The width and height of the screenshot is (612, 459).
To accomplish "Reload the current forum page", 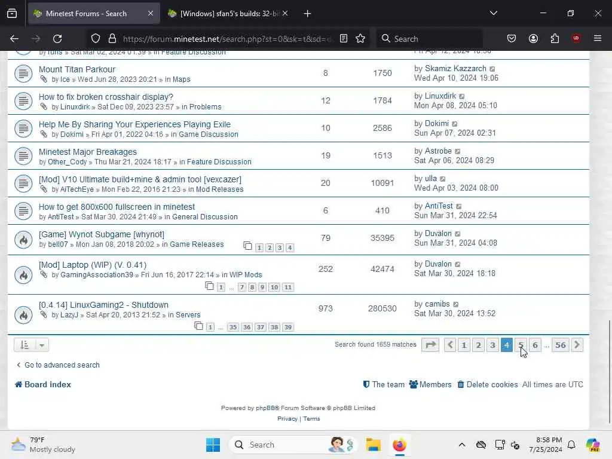I will click(x=57, y=39).
